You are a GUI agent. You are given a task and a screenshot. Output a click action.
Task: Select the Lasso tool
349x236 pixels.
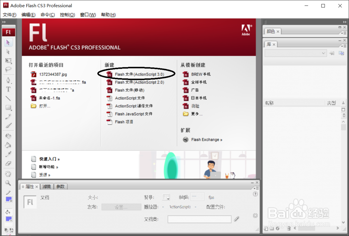click(8, 69)
